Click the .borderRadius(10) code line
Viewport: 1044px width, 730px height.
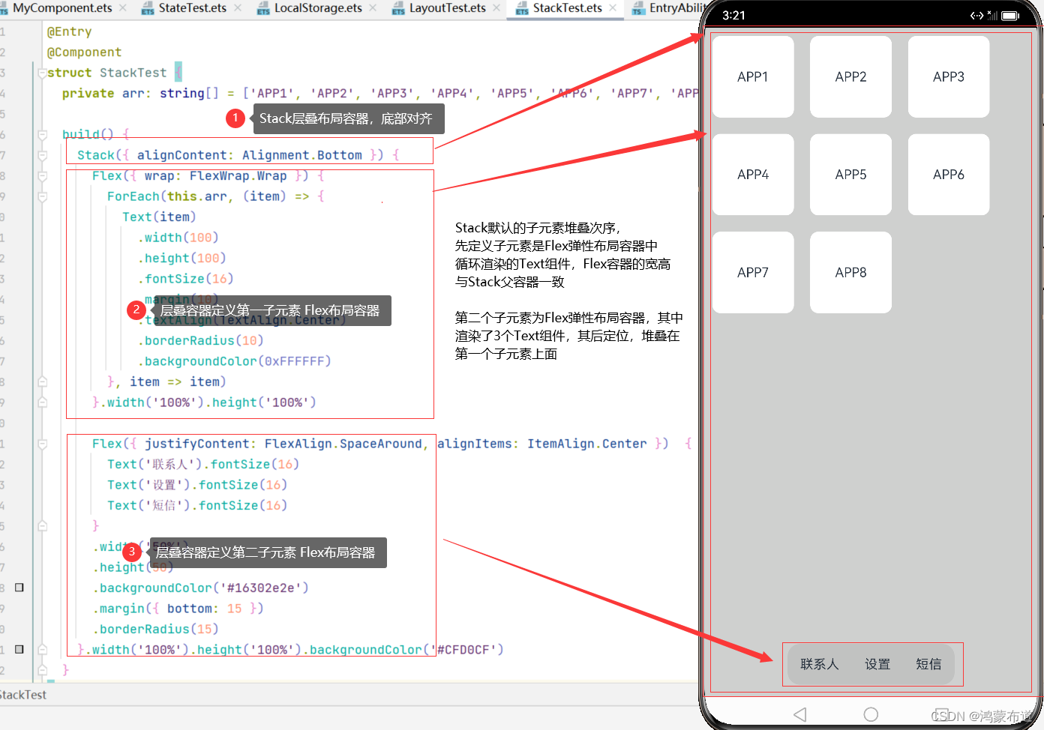[x=200, y=340]
